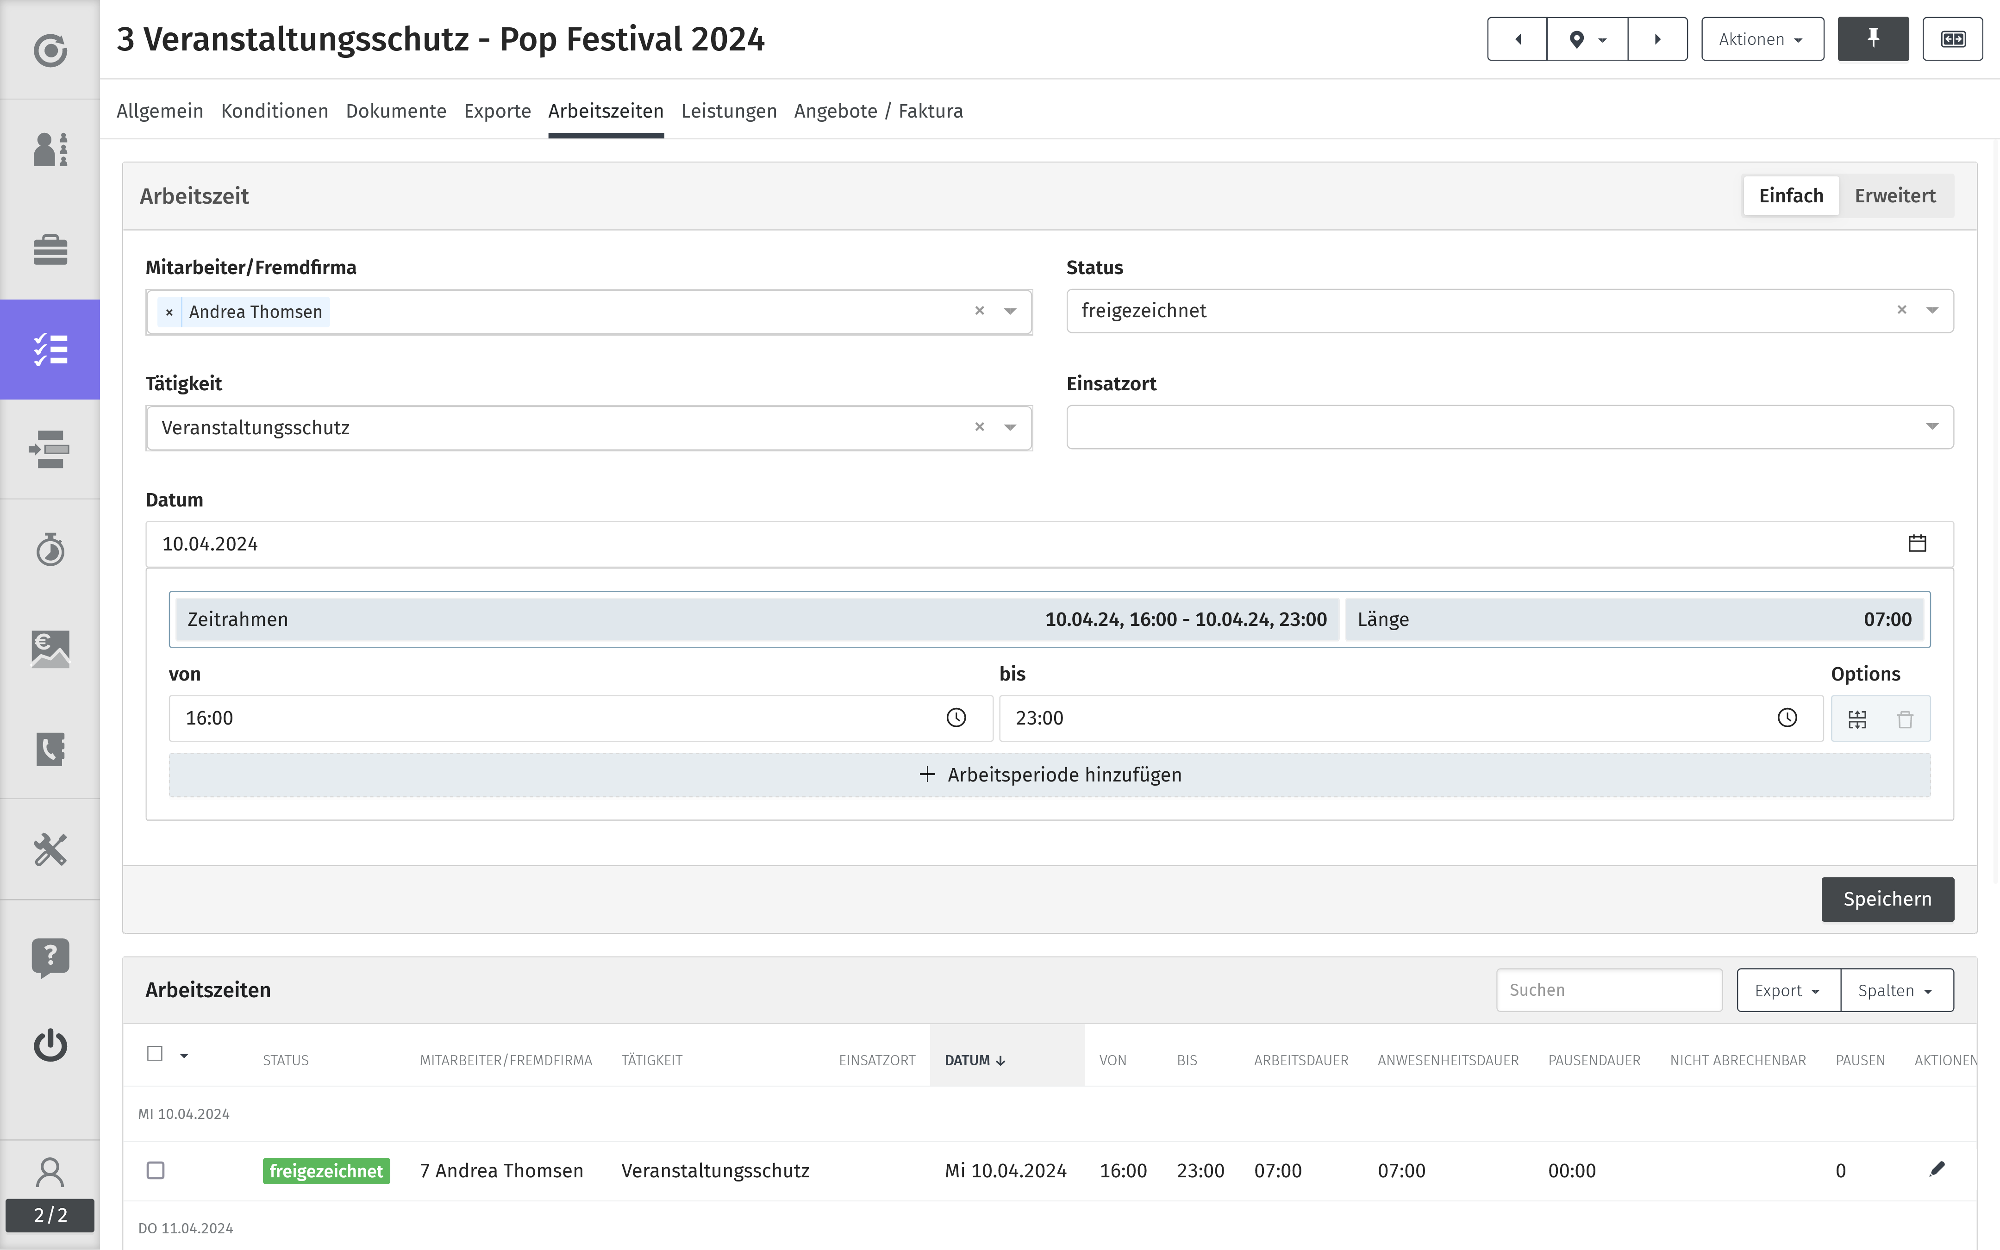Click the Speichern button

(x=1887, y=900)
